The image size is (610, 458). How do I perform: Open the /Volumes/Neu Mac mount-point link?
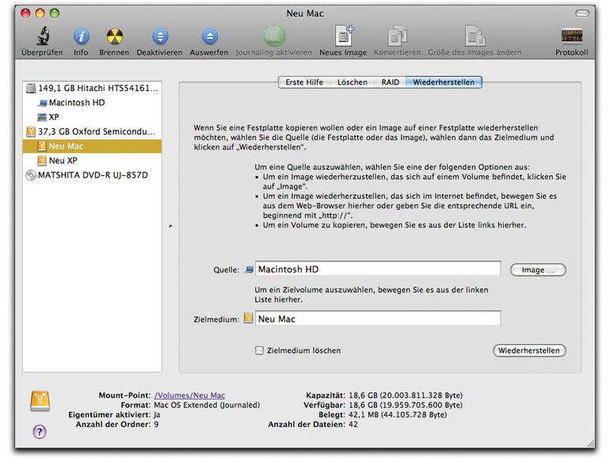189,395
